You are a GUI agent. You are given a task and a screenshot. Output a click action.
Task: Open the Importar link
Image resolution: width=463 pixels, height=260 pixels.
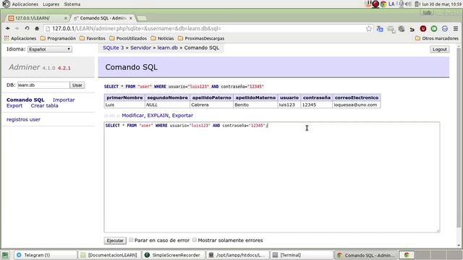(x=64, y=100)
